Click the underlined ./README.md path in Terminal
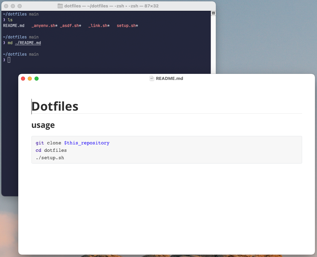The image size is (317, 257). click(28, 43)
